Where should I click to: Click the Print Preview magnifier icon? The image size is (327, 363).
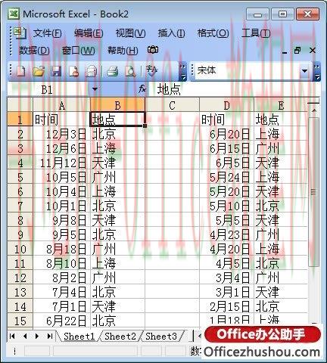click(130, 71)
